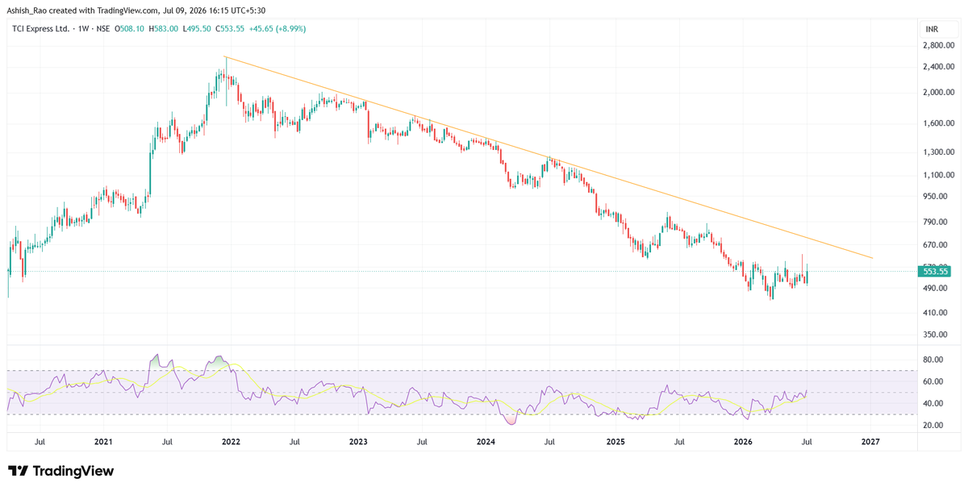Click the 670.00 price axis label
Screen dimensions: 968x491
coord(936,246)
